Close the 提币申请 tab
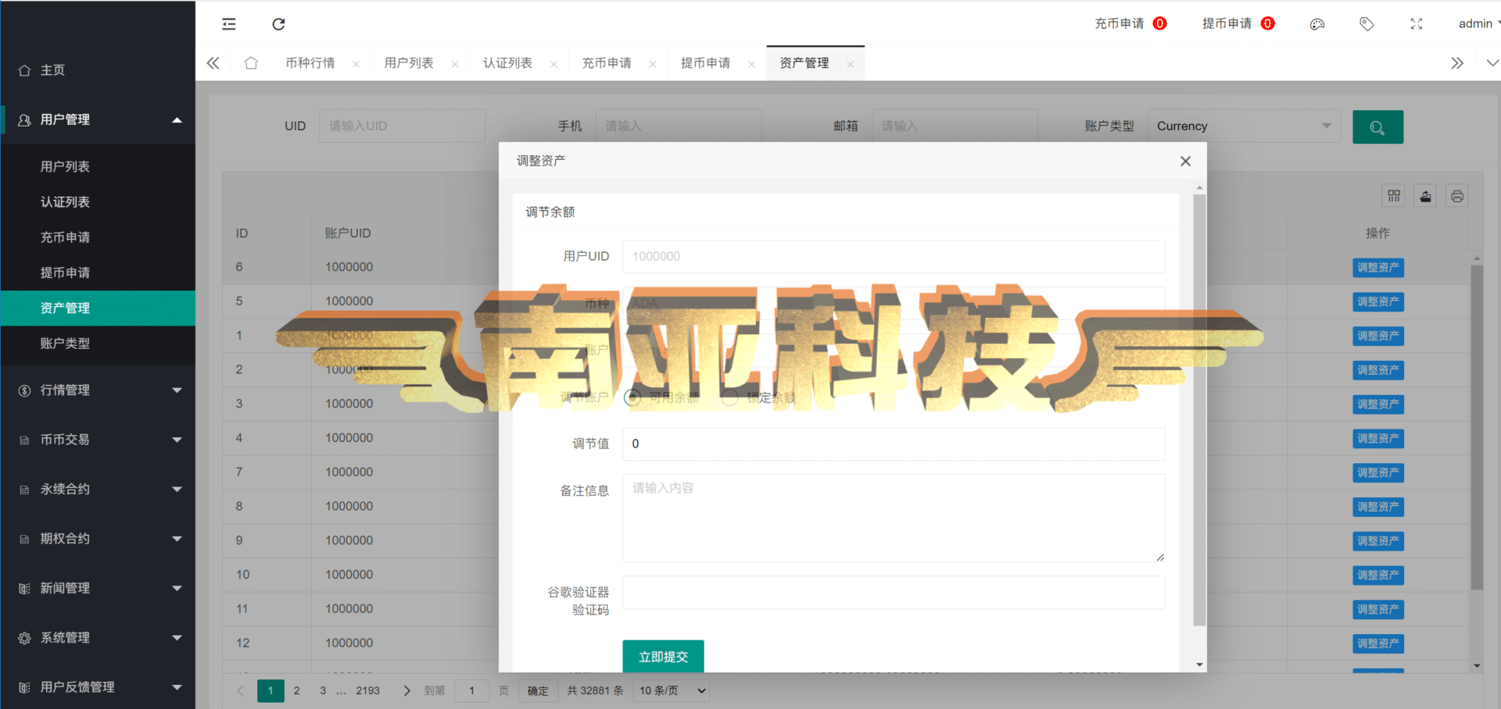Image resolution: width=1501 pixels, height=709 pixels. [x=751, y=64]
